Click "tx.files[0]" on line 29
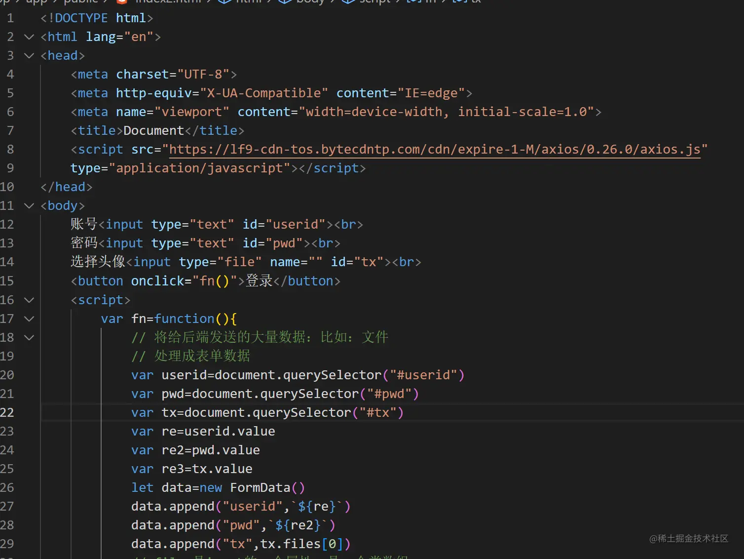This screenshot has height=559, width=744. click(301, 544)
